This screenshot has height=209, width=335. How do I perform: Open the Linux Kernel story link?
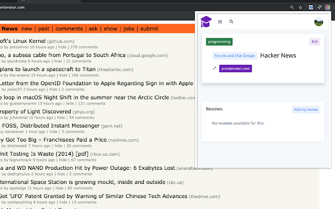tap(23, 41)
